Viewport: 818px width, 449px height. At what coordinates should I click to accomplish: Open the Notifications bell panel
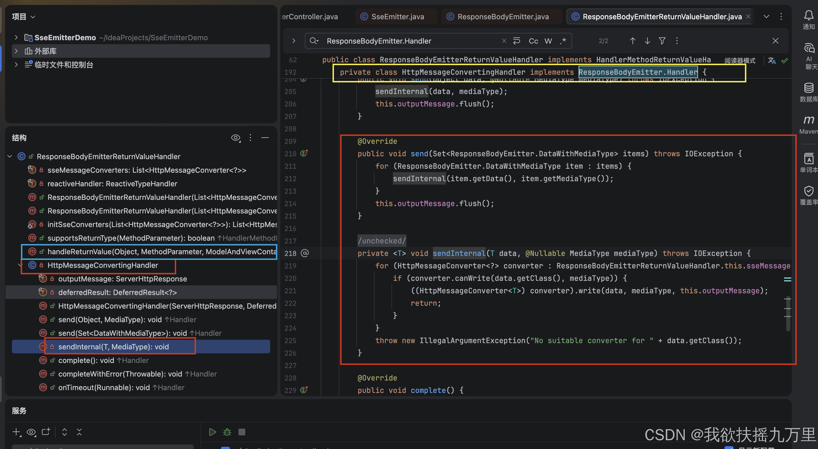(808, 20)
